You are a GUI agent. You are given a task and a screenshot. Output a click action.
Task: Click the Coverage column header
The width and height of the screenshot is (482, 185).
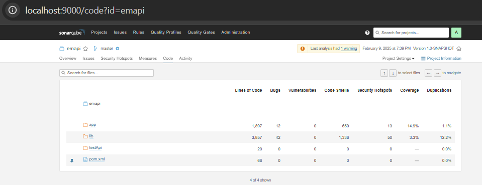click(x=410, y=91)
